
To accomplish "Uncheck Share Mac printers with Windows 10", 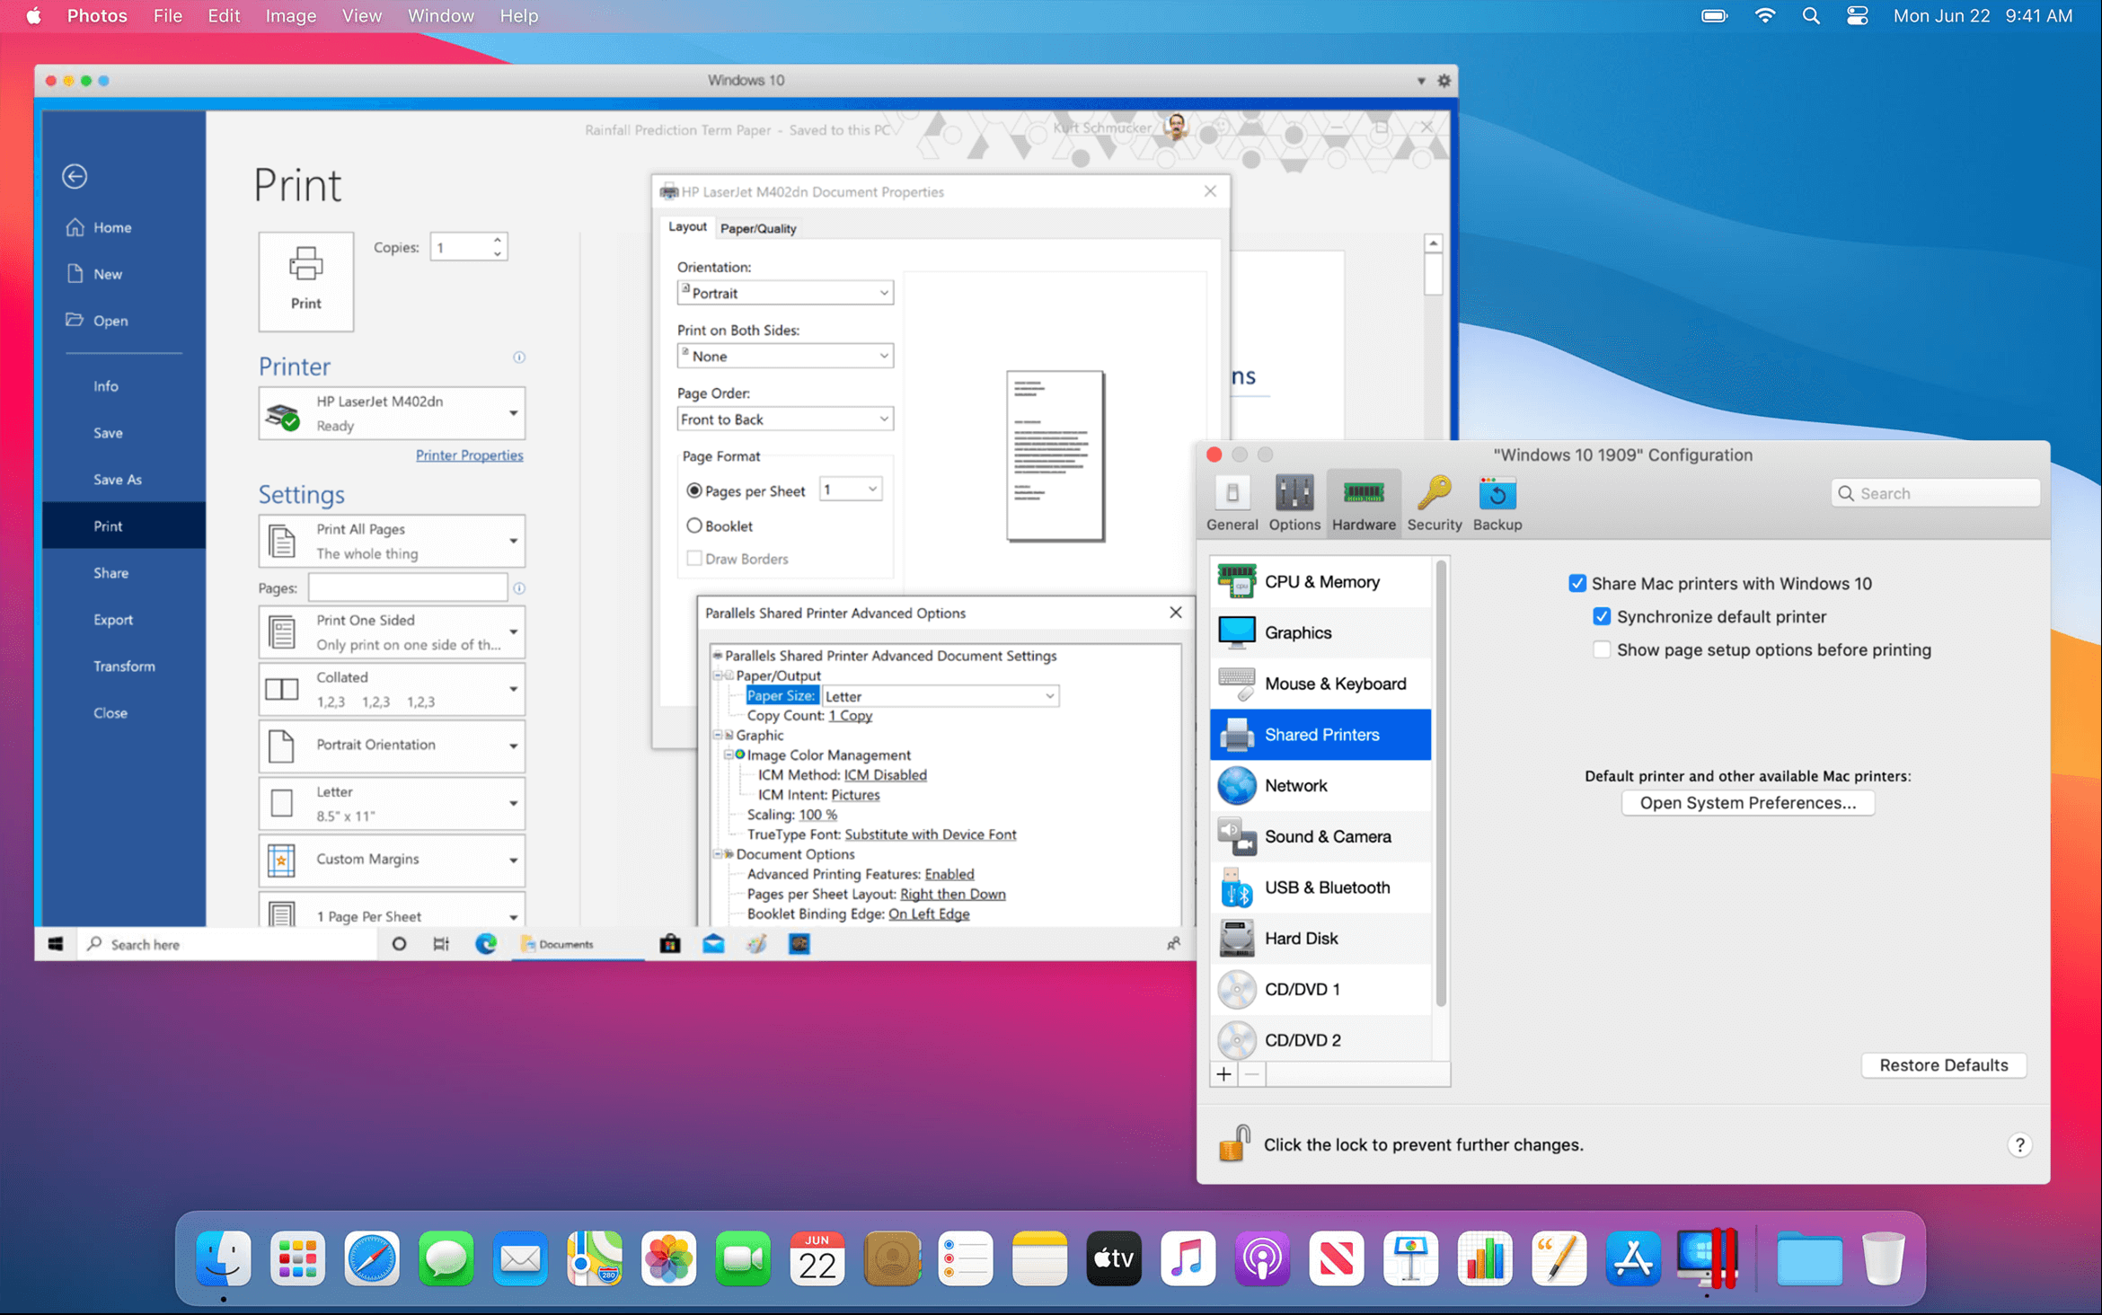I will point(1578,583).
